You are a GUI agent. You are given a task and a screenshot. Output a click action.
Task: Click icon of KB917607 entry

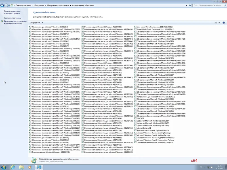(x=135, y=118)
